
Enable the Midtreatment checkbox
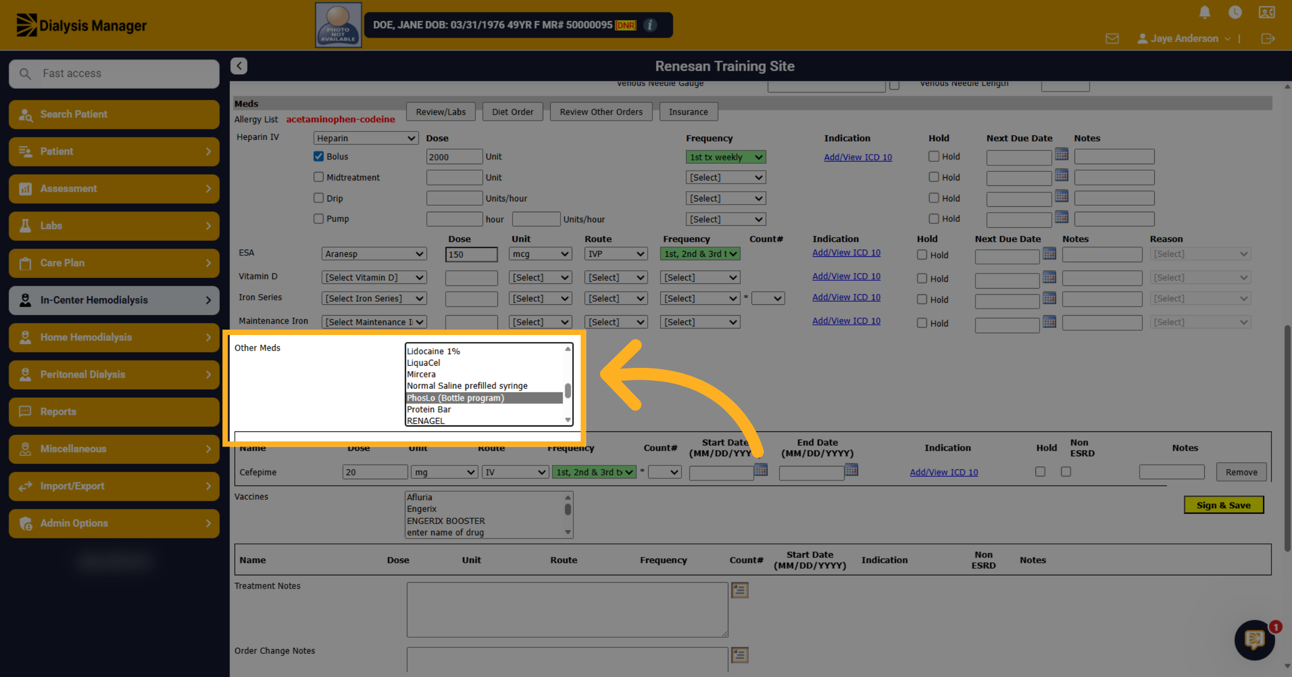click(319, 177)
